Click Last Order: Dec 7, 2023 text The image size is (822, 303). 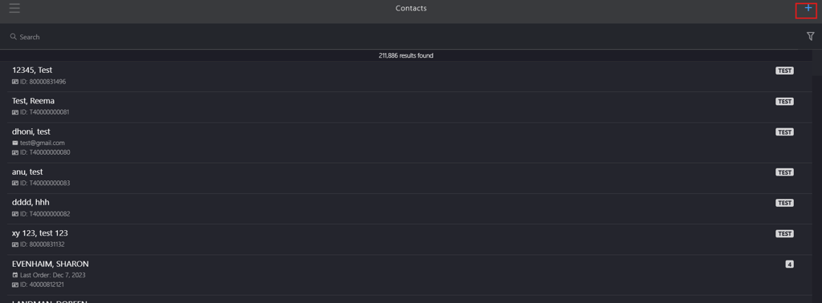coord(53,275)
